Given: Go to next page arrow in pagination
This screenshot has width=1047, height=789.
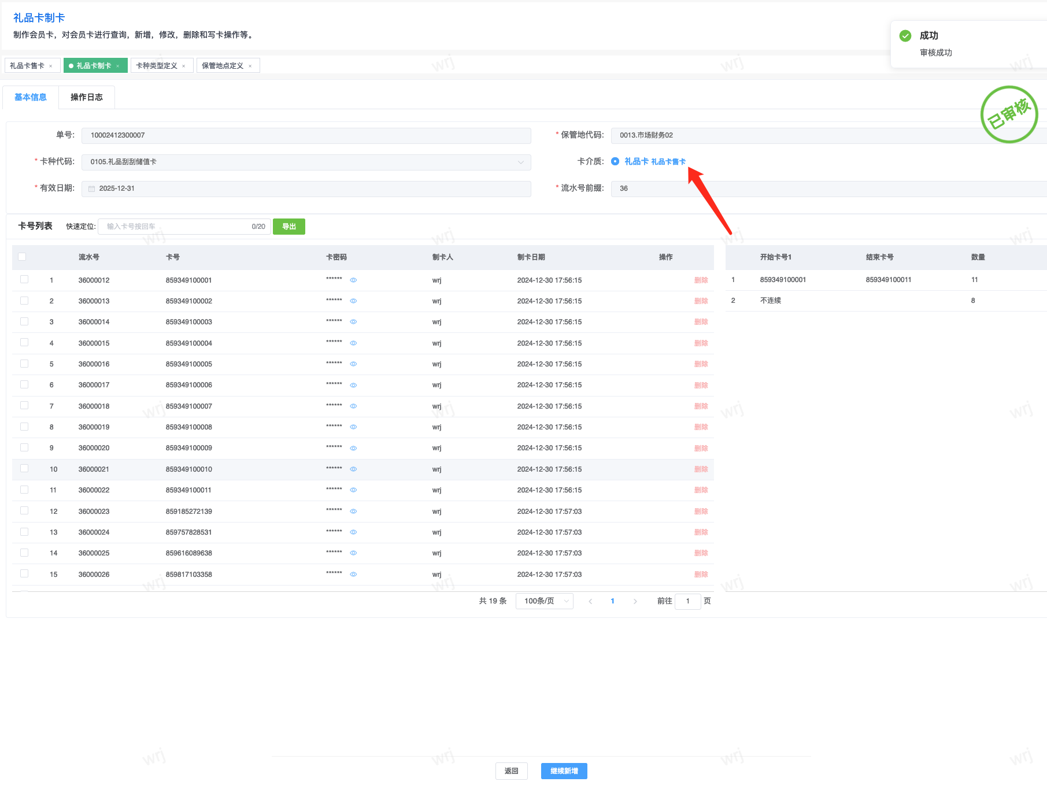Looking at the screenshot, I should (x=635, y=601).
